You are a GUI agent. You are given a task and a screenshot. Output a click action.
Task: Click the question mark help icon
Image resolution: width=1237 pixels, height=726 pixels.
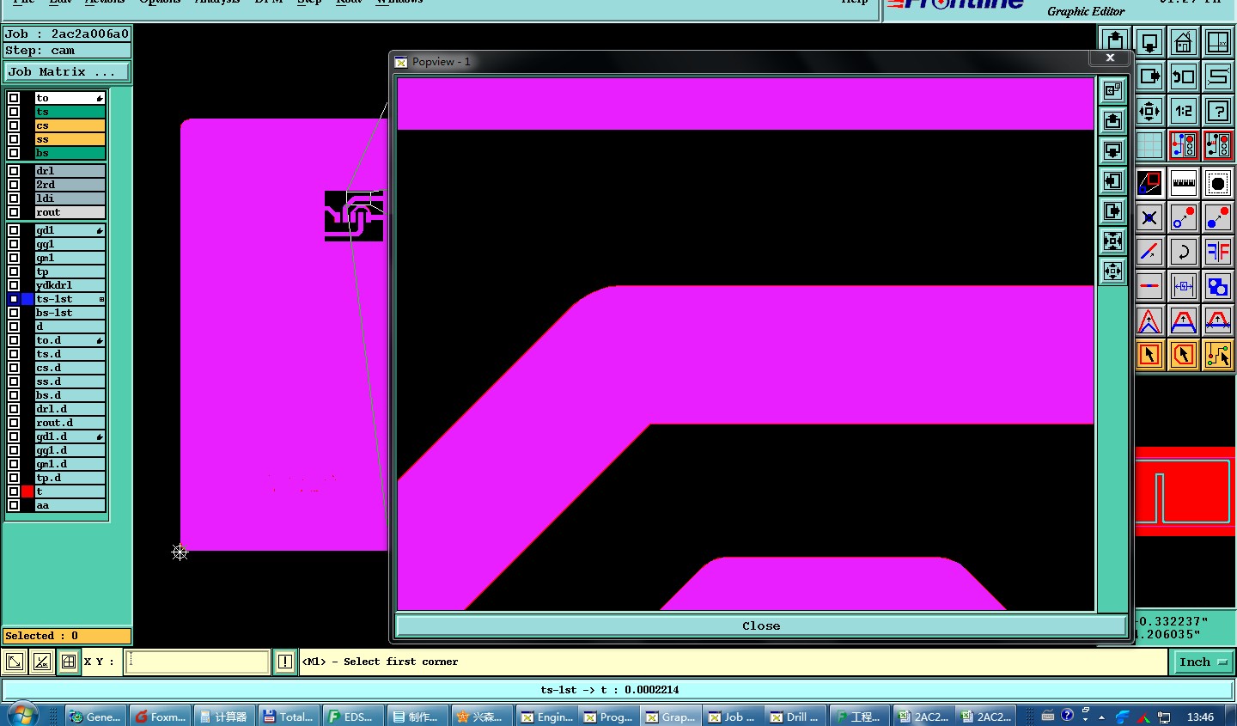[1218, 111]
